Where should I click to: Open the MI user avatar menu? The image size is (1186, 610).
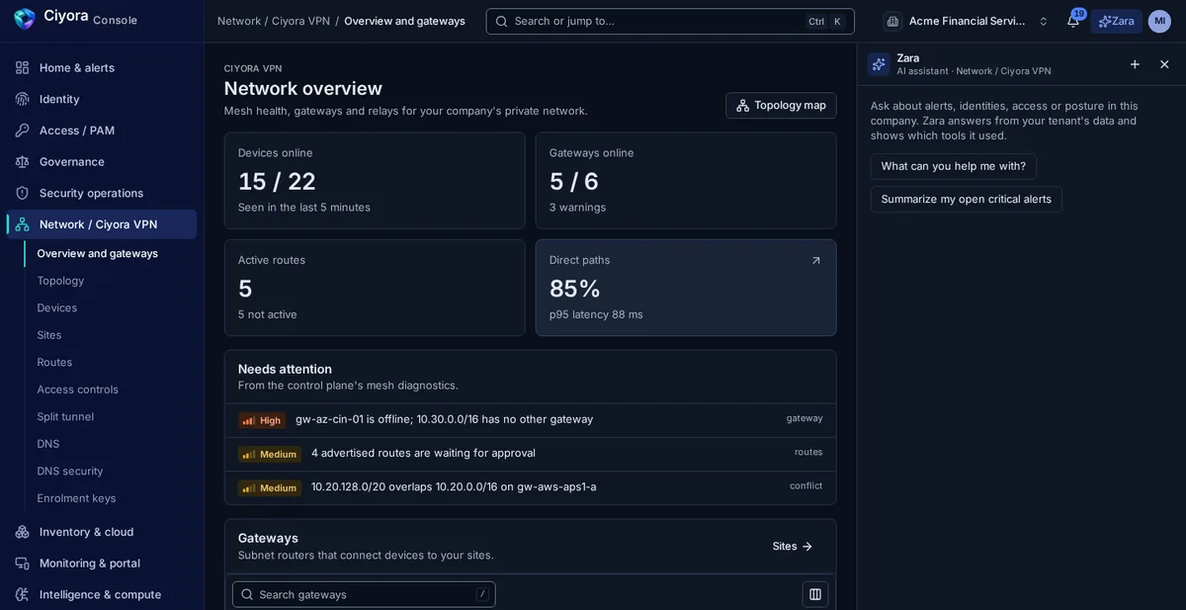(1159, 21)
